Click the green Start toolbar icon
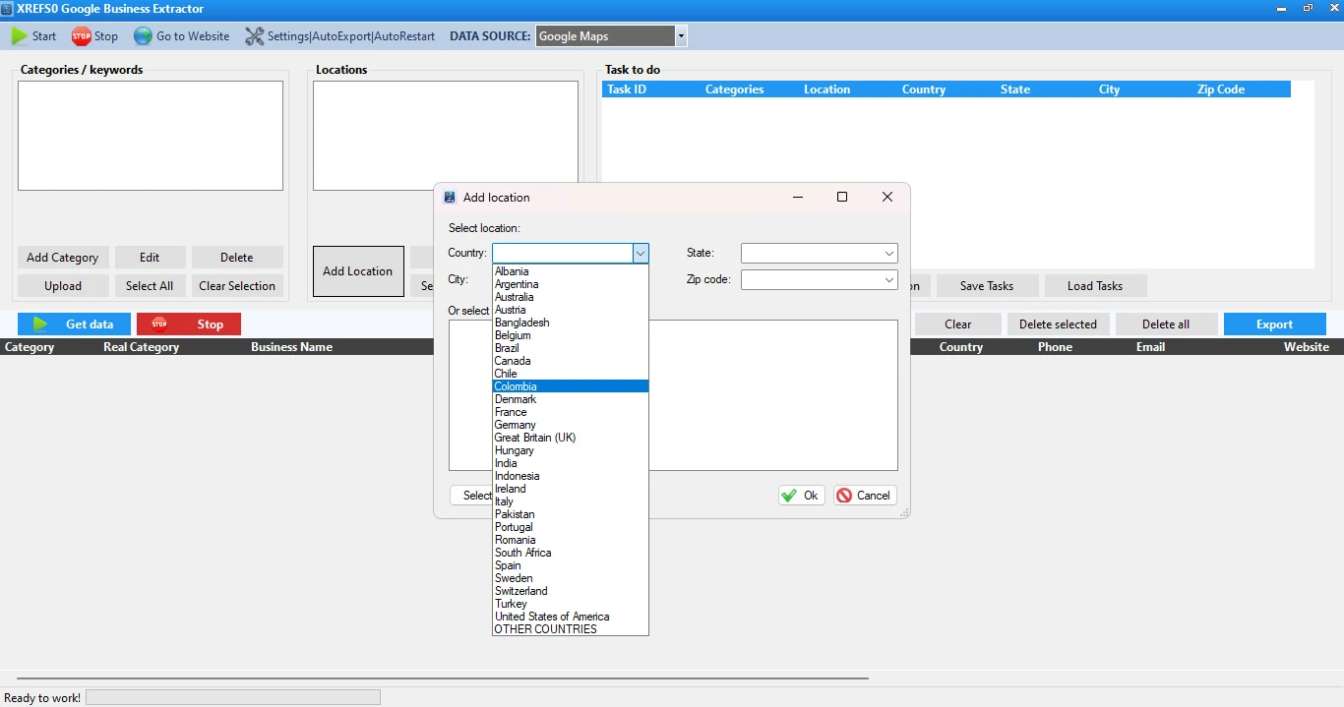Image resolution: width=1344 pixels, height=707 pixels. click(20, 36)
